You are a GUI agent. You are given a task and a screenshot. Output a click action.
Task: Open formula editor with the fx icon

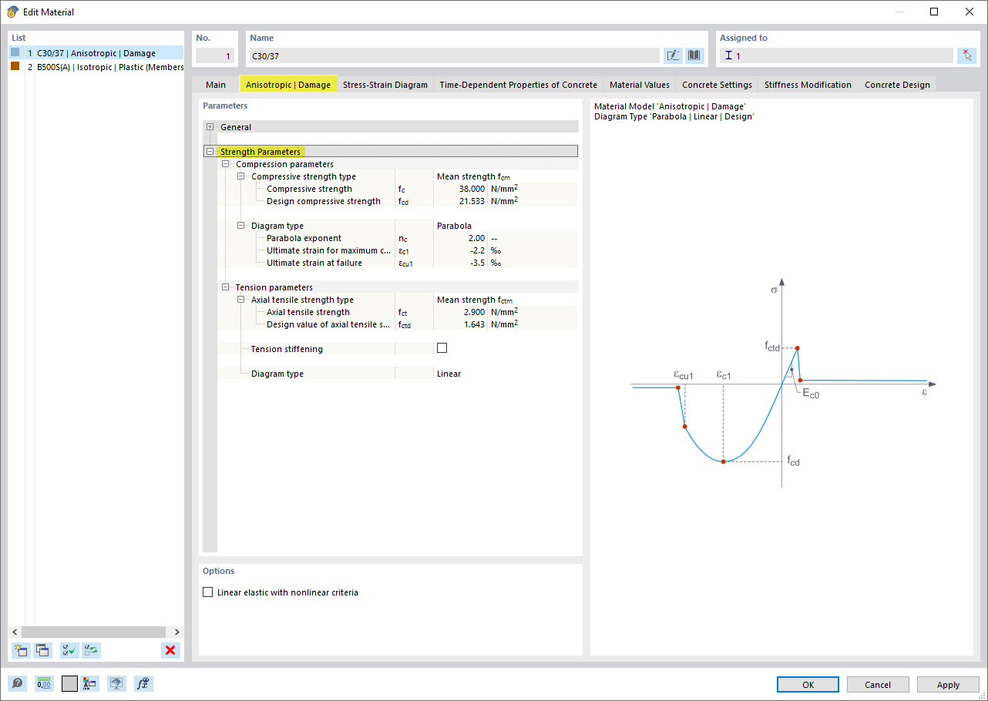(x=143, y=683)
